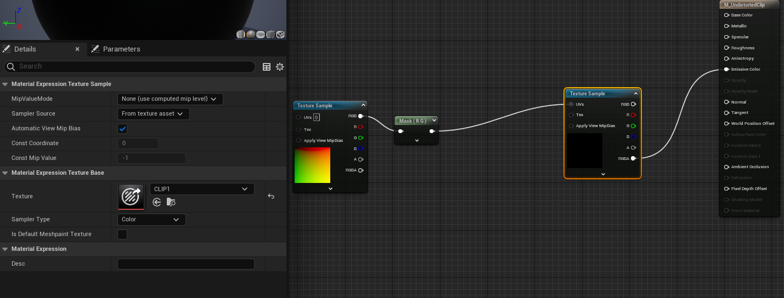Select the cylinder preview mesh icon

241,35
